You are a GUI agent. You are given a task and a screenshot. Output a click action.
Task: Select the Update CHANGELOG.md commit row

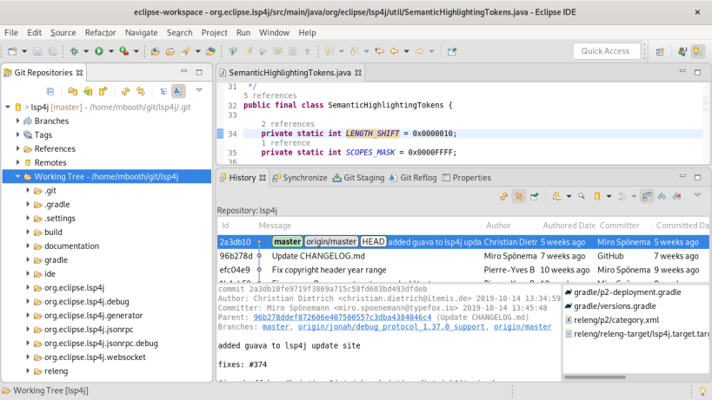click(x=318, y=256)
